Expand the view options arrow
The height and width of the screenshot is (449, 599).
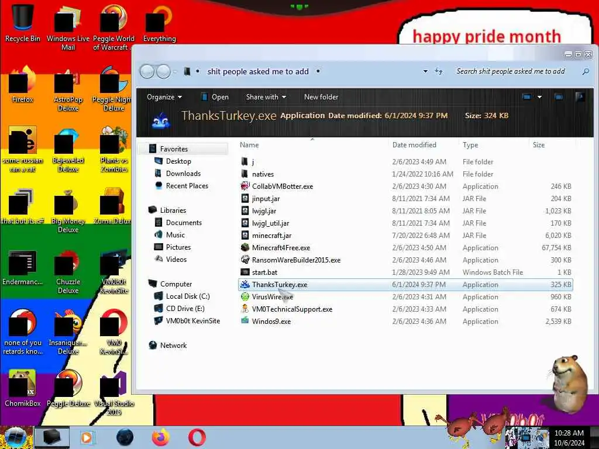pos(539,97)
